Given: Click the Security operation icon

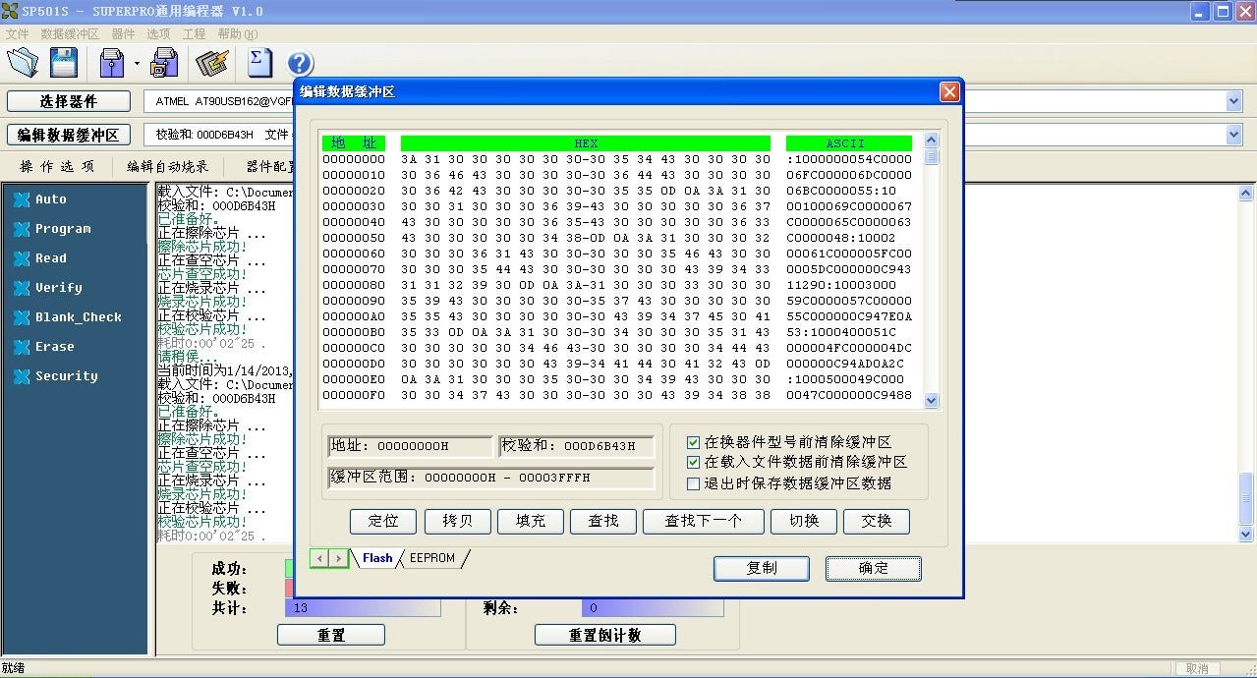Looking at the screenshot, I should click(x=22, y=376).
